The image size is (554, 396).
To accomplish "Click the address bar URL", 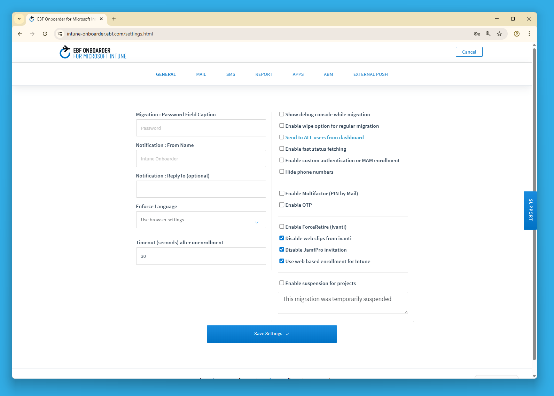I will (110, 34).
